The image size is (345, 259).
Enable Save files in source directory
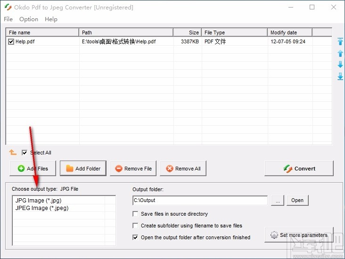click(x=135, y=214)
